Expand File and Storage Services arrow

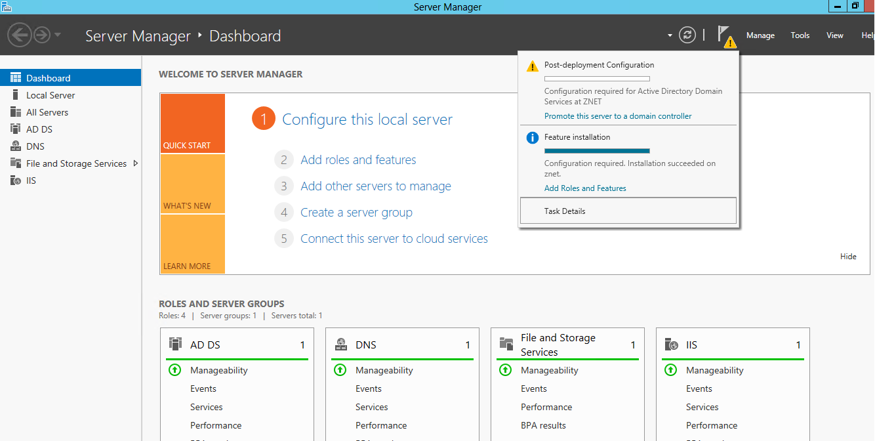pyautogui.click(x=135, y=163)
